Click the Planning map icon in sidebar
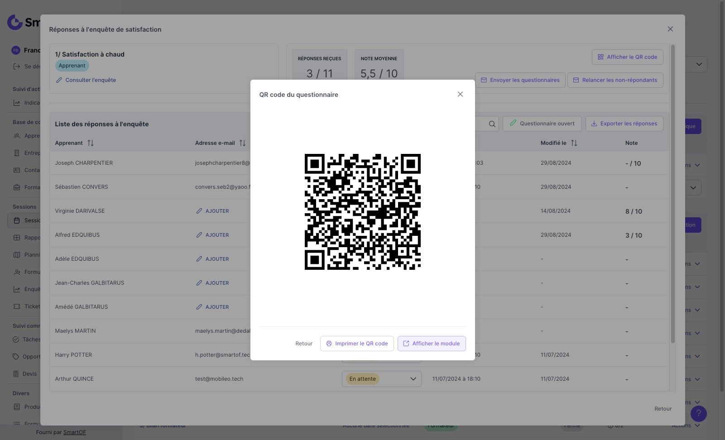Screen dimensions: 725x440 pyautogui.click(x=17, y=255)
